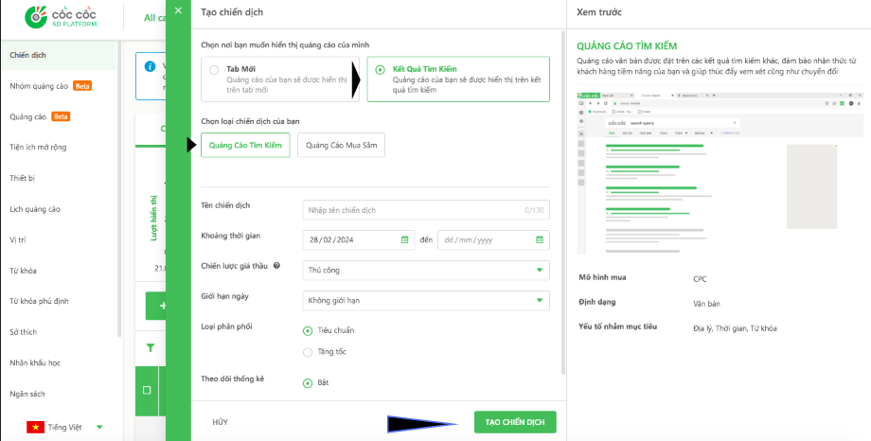Screen dimensions: 871x441
Task: Click the Cốc Cốc Ad Platform logo
Action: (x=62, y=17)
